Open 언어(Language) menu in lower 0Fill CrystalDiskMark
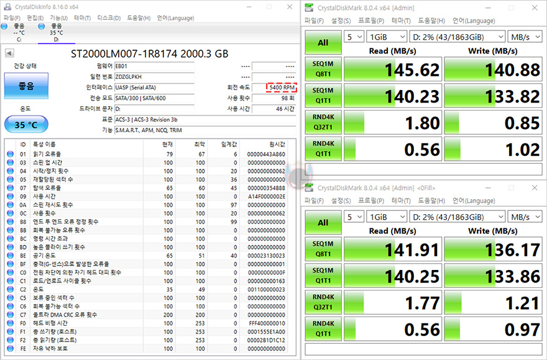Image resolution: width=547 pixels, height=360 pixels. 474,201
